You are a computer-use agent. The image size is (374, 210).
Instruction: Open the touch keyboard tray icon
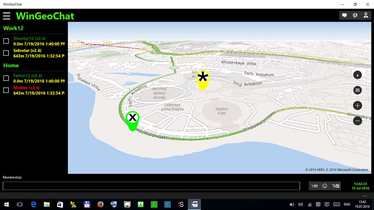336,205
